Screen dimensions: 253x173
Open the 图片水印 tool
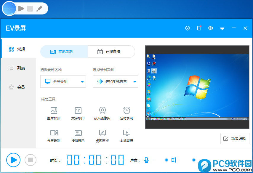(x=54, y=113)
